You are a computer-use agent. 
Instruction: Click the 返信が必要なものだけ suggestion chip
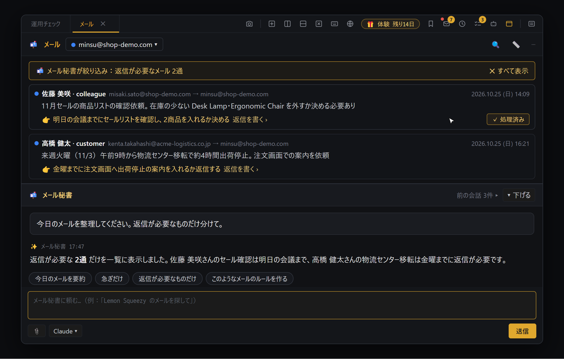click(x=167, y=279)
